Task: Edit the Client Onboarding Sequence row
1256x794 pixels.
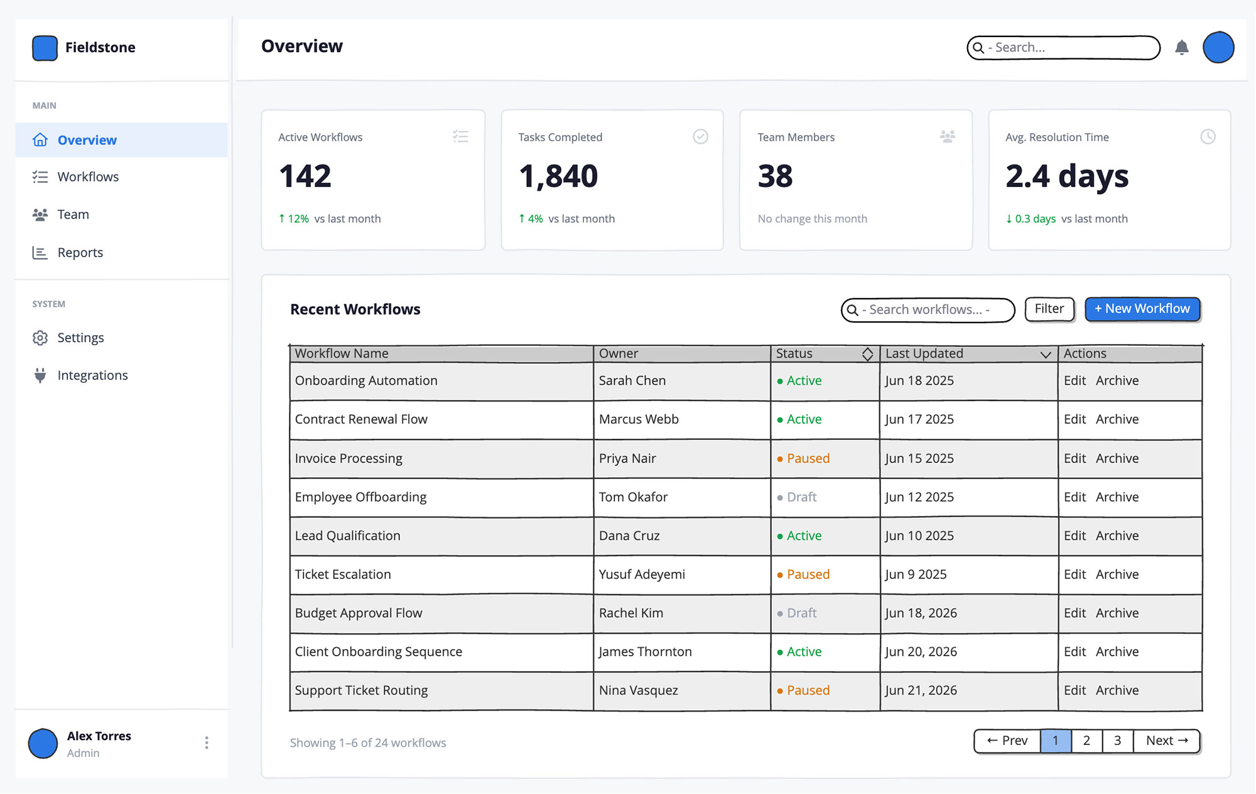Action: click(x=1075, y=652)
